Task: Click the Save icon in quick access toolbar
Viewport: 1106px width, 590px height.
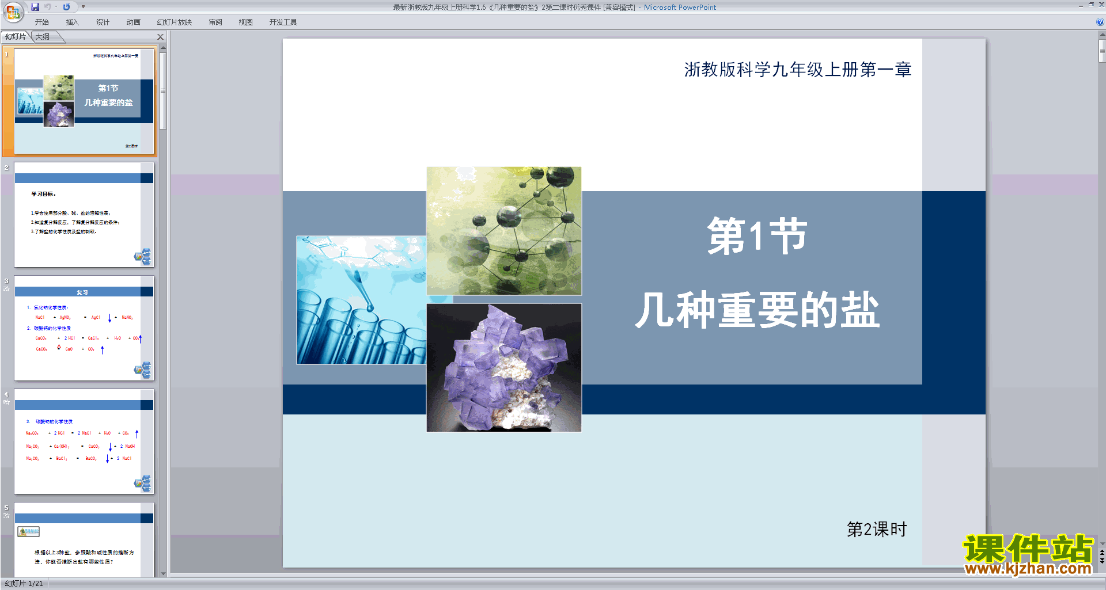Action: pyautogui.click(x=35, y=7)
